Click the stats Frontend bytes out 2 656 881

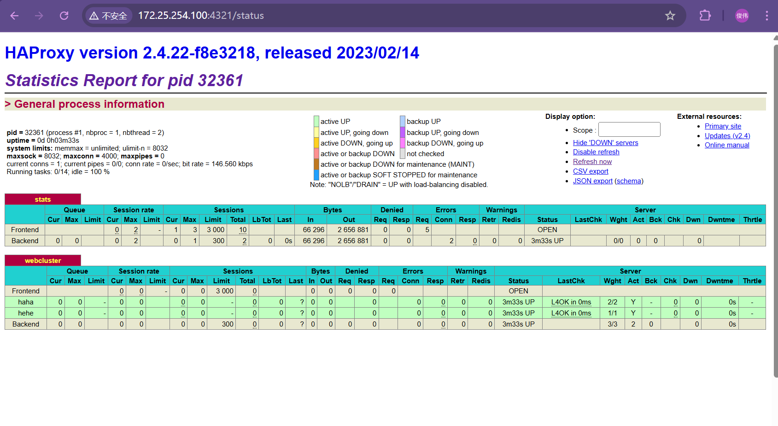pyautogui.click(x=353, y=230)
